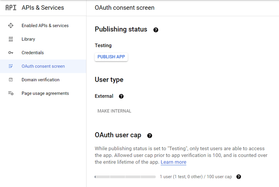This screenshot has width=279, height=187.
Task: Open Enabled APIs & services page
Action: coord(45,25)
